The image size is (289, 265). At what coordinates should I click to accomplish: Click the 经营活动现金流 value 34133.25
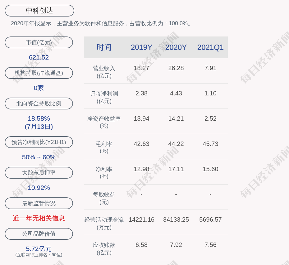point(176,219)
